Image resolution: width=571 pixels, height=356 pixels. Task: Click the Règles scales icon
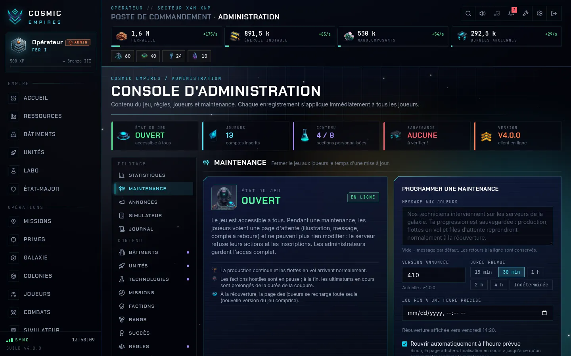pos(122,347)
